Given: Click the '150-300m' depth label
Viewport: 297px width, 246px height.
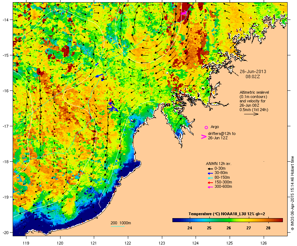Looking at the screenshot, I should point(223,182).
